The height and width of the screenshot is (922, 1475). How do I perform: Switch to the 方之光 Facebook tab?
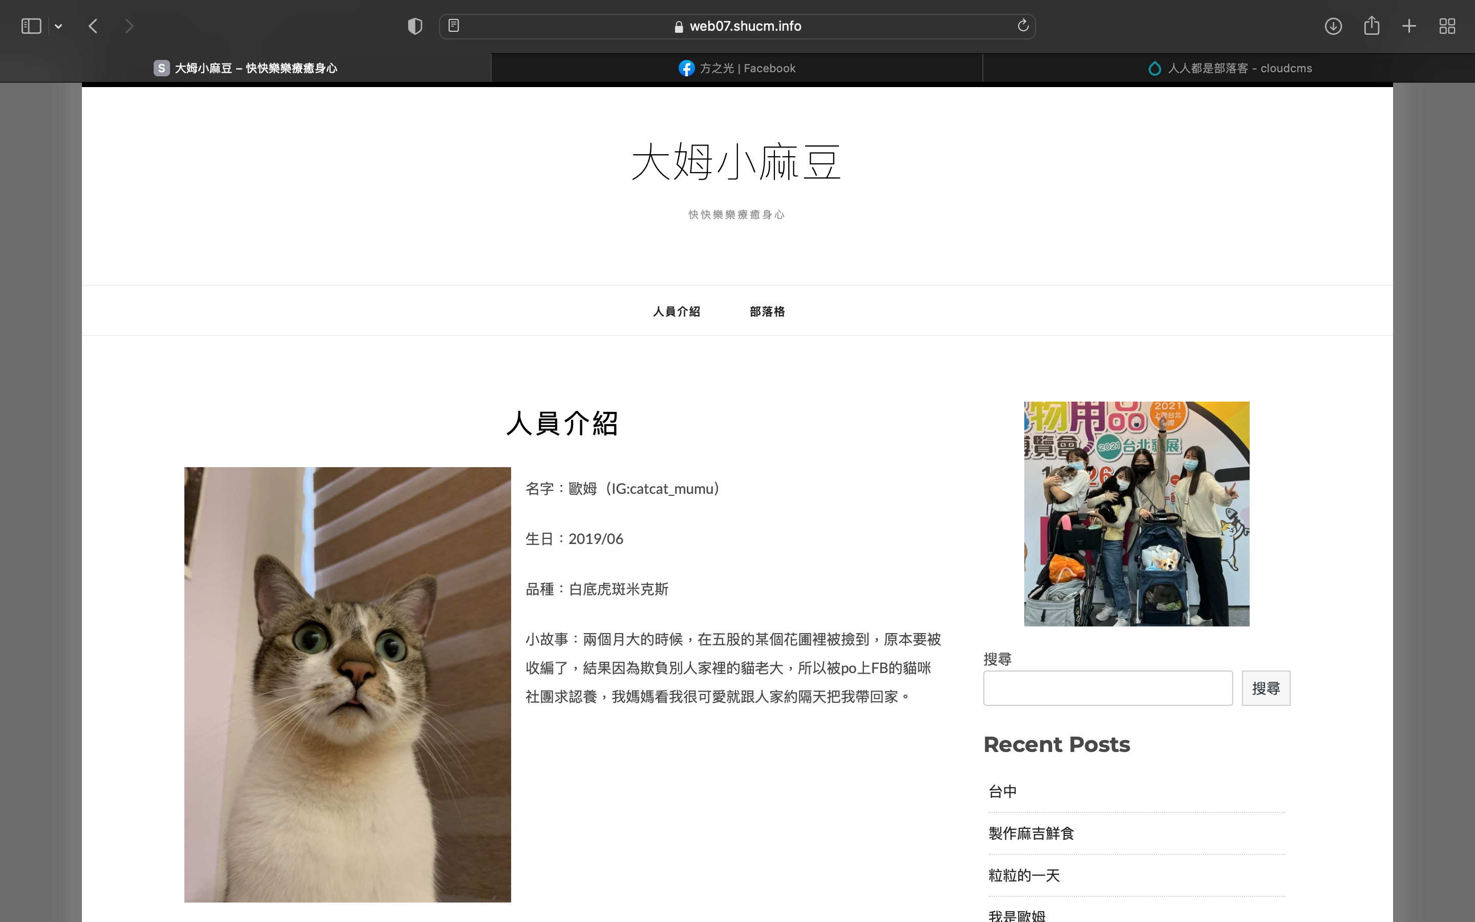click(x=737, y=68)
